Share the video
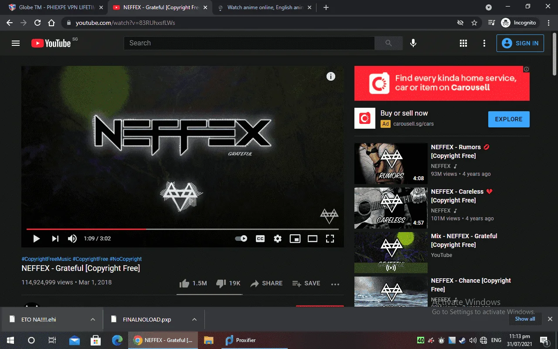 click(266, 283)
